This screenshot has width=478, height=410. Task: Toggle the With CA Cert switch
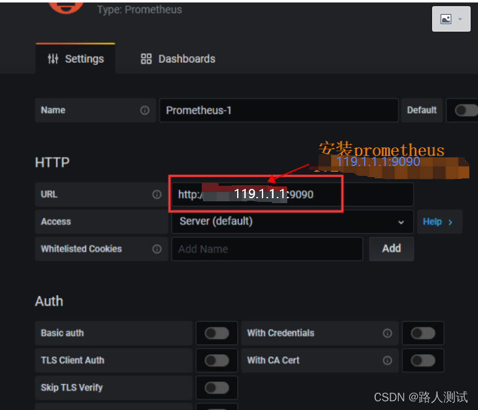[423, 360]
